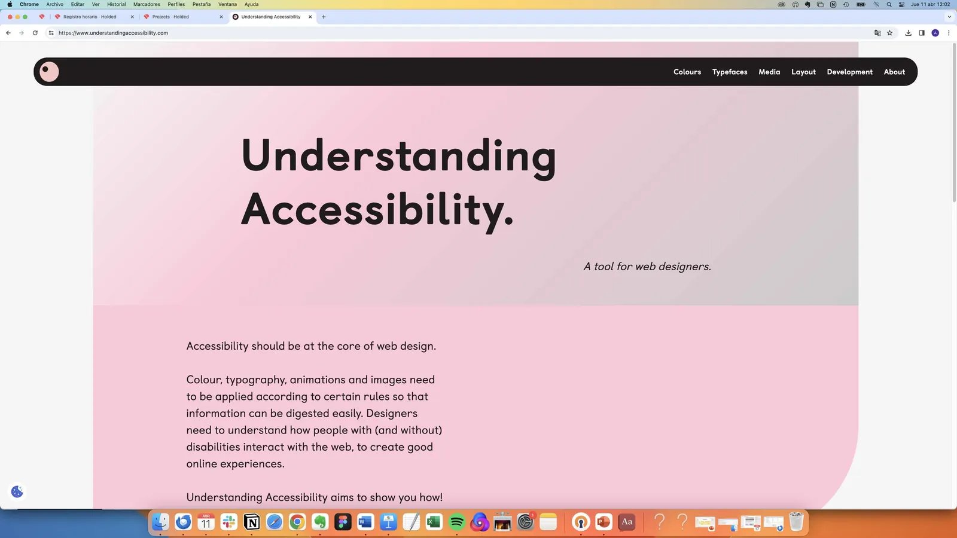The image size is (957, 538).
Task: Open Figma from the dock
Action: point(343,522)
